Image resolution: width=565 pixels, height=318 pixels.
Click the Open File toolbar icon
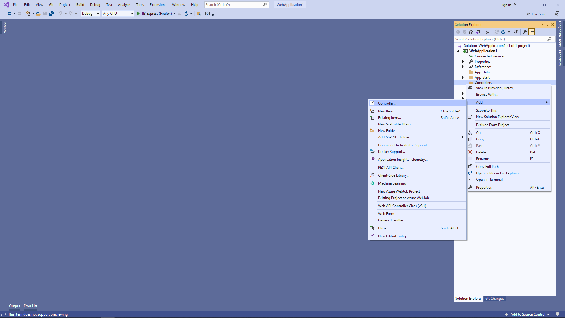pyautogui.click(x=39, y=14)
